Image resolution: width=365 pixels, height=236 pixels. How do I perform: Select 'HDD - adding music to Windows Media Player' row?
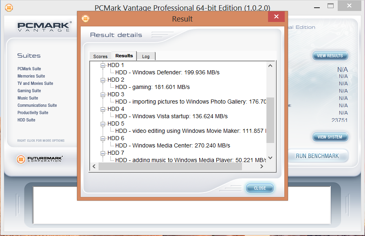pyautogui.click(x=191, y=160)
